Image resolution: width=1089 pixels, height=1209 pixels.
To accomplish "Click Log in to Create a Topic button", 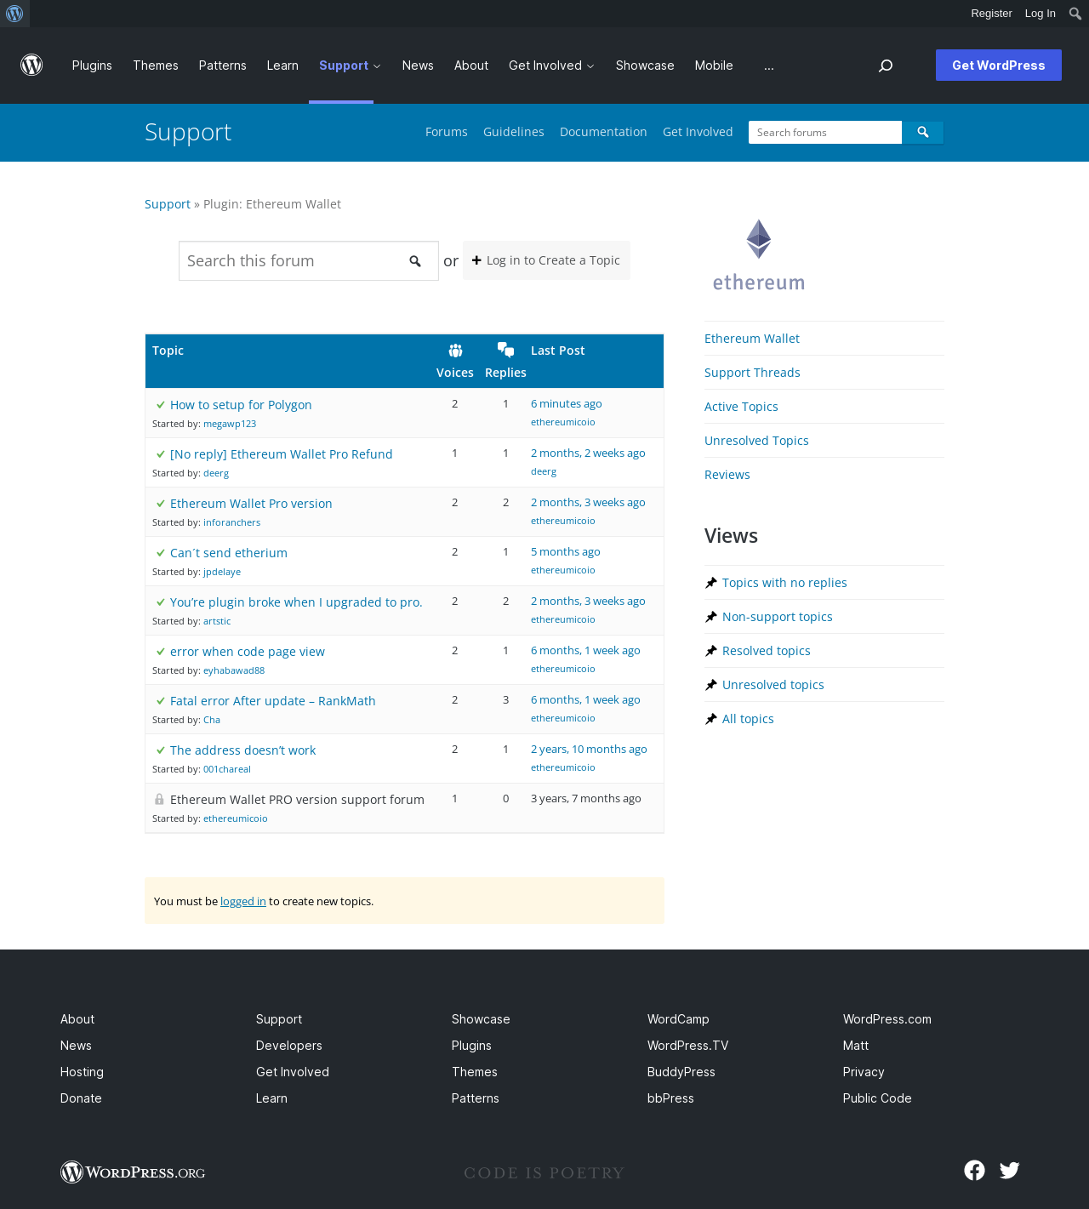I will pyautogui.click(x=546, y=260).
